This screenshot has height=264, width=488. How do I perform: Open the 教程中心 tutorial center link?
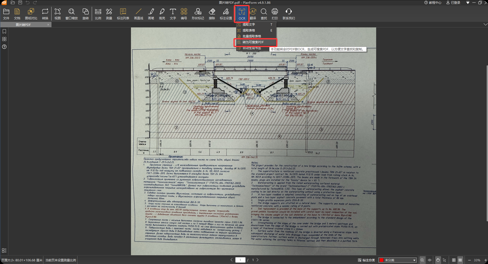pos(433,2)
